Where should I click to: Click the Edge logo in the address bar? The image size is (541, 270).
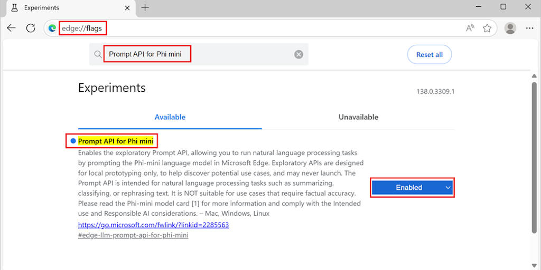pos(52,28)
